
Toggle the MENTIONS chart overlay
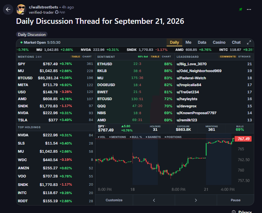click(117, 137)
